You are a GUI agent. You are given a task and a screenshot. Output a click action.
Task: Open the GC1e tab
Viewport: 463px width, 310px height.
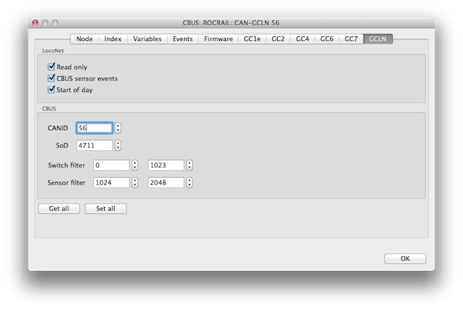[x=252, y=39]
